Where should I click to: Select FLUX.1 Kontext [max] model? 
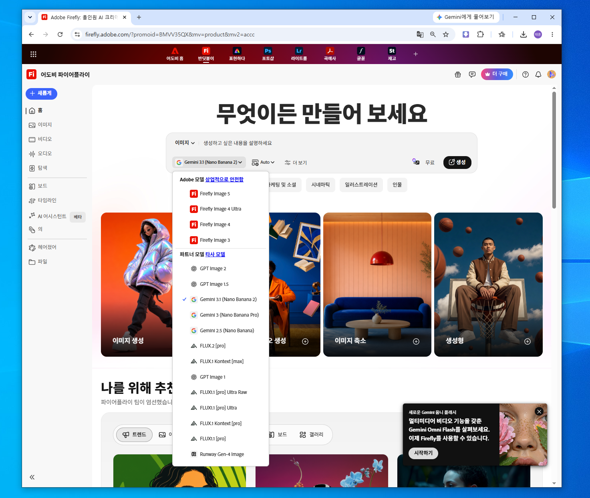[221, 361]
